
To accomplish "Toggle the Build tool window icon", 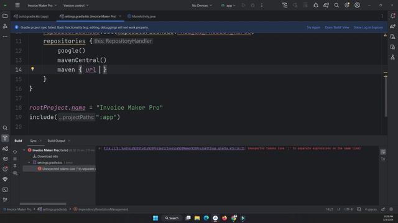I will [x=5, y=138].
